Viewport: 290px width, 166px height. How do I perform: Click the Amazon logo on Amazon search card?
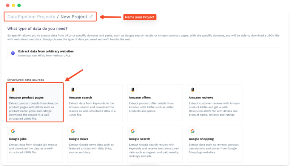[72, 90]
